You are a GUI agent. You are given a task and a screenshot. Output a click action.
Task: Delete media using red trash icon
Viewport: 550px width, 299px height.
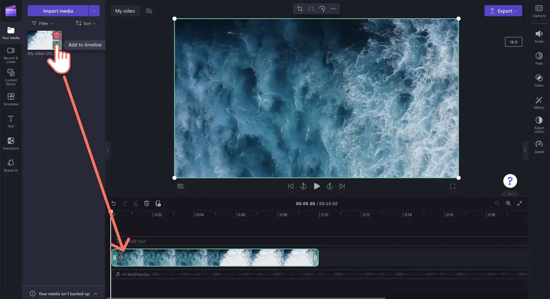coord(57,35)
